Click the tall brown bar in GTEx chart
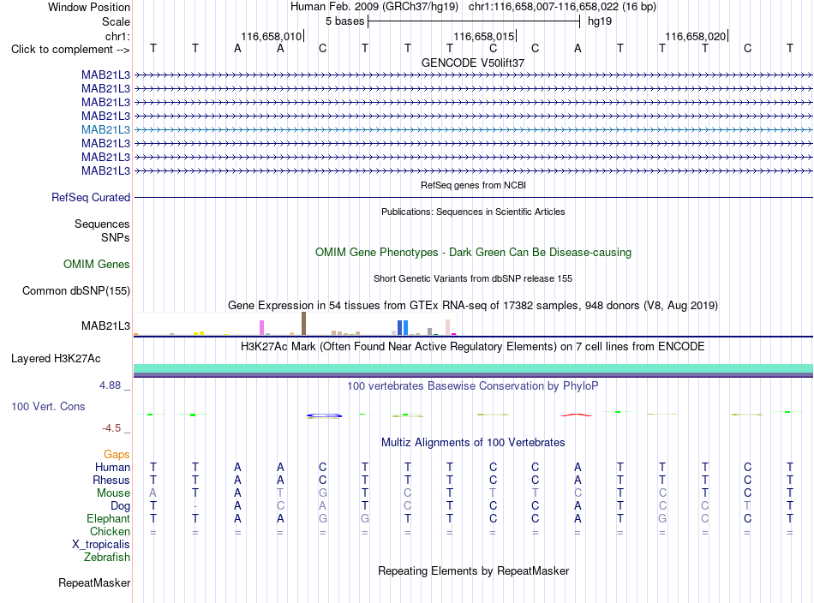Screen dimensions: 814x603 303,323
